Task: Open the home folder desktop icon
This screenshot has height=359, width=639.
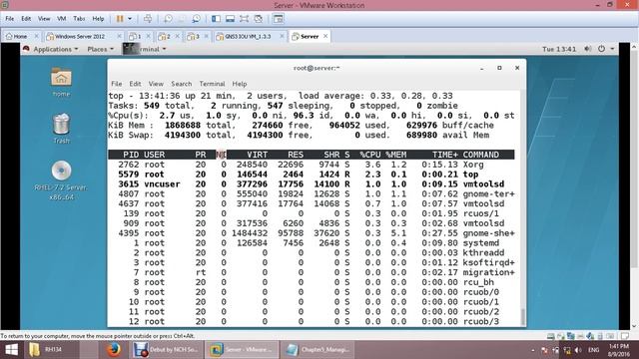Action: pyautogui.click(x=61, y=82)
